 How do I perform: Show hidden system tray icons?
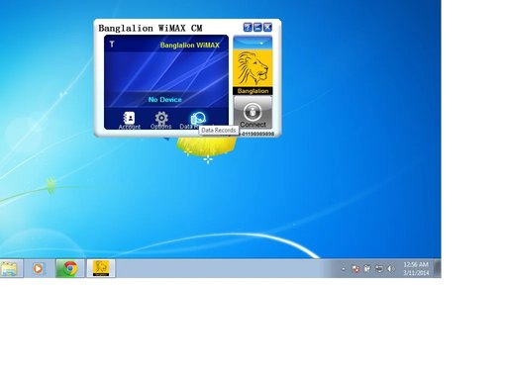click(x=344, y=269)
